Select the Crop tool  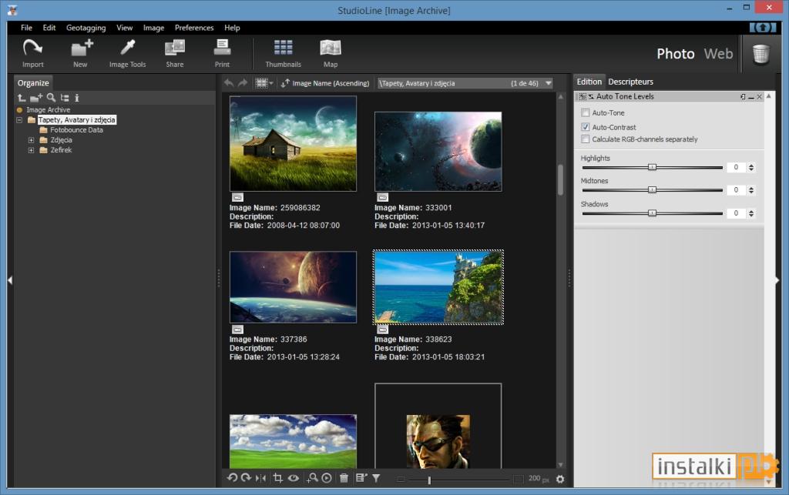click(277, 478)
